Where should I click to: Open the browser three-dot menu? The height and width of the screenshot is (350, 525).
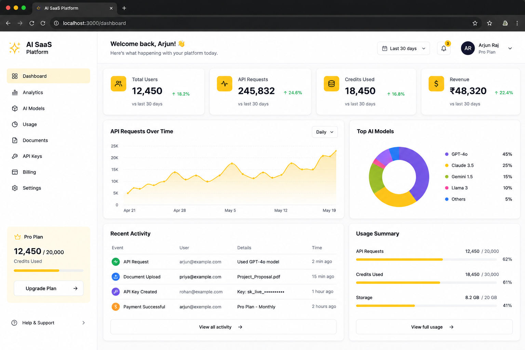pos(517,23)
